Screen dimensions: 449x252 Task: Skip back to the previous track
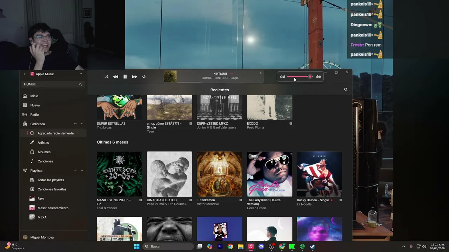click(115, 77)
